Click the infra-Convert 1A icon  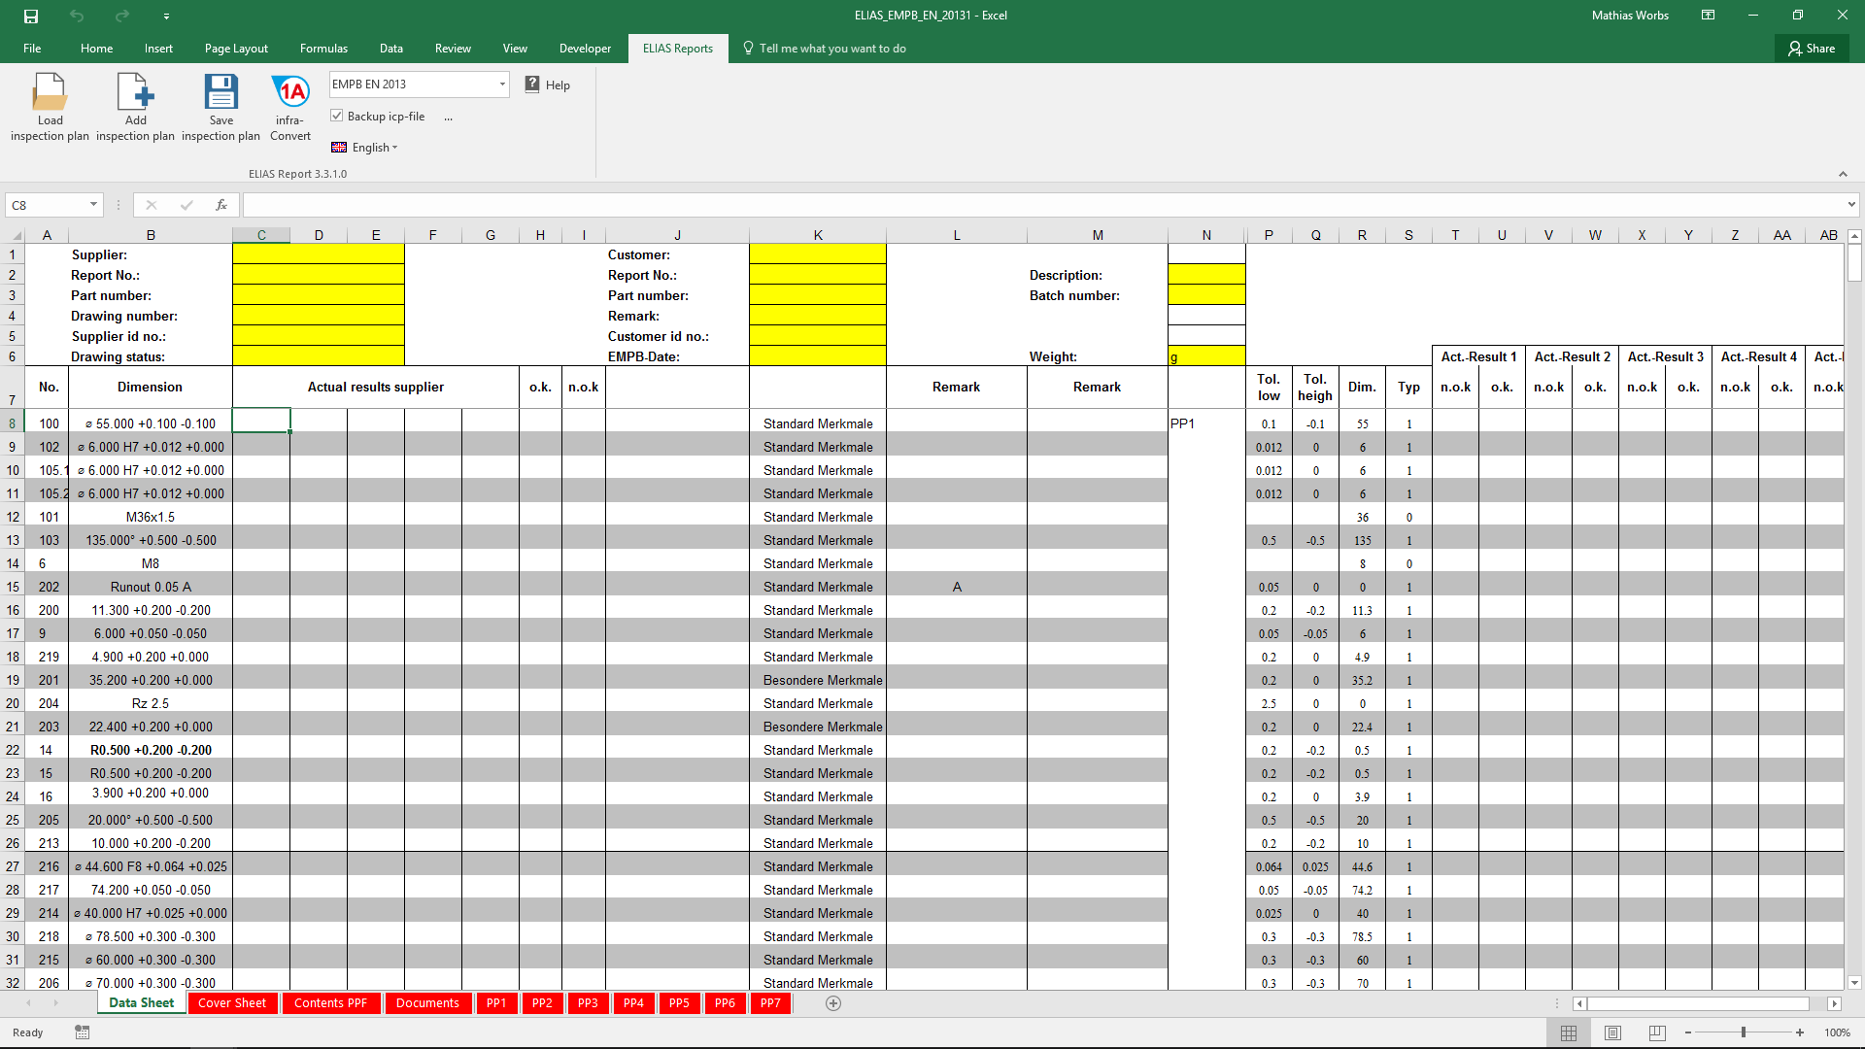point(290,92)
